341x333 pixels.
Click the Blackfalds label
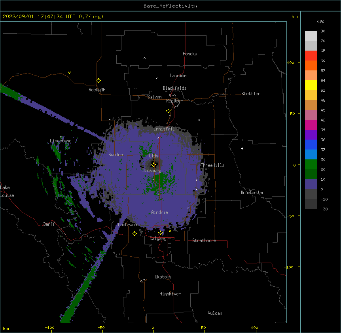pos(174,88)
